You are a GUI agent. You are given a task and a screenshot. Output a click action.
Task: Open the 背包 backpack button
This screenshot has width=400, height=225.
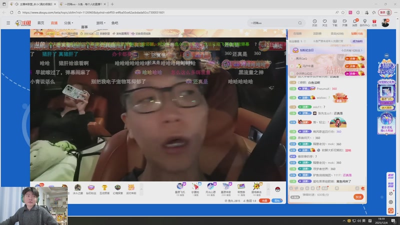277,201
